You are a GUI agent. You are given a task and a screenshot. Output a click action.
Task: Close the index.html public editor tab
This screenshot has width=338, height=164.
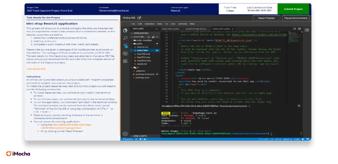[233, 29]
